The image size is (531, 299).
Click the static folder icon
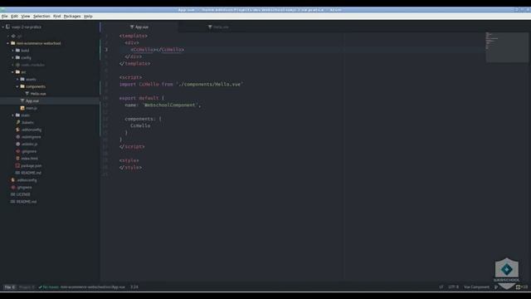coord(18,115)
